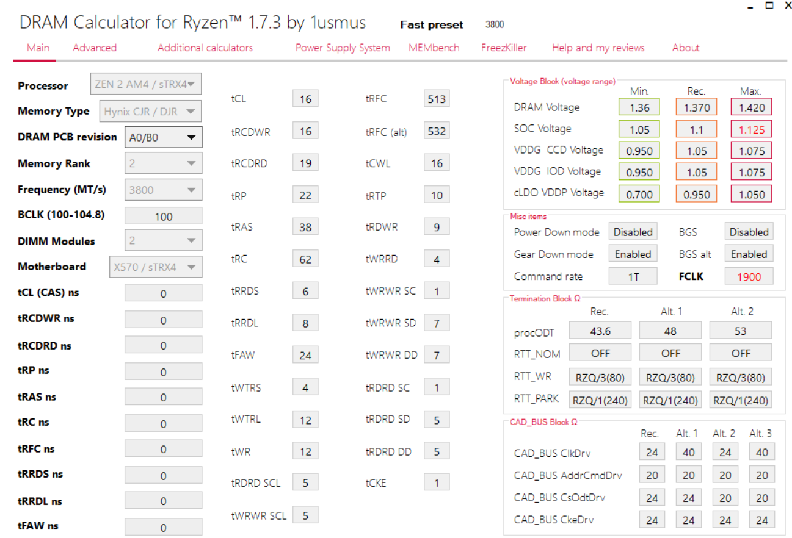
Task: Select the DRAM Voltage Min value 1.36
Action: (x=639, y=107)
